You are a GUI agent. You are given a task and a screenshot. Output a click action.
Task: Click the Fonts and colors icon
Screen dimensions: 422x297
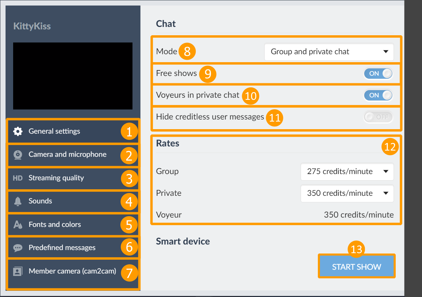point(18,224)
